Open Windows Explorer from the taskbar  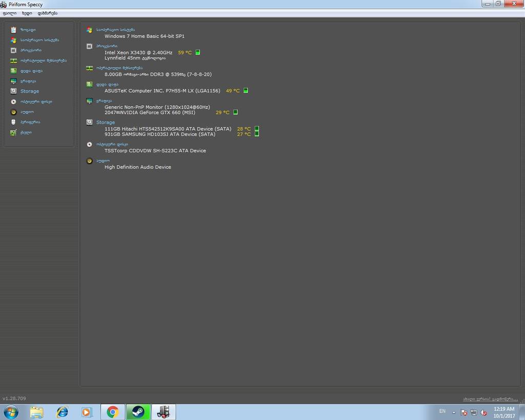(36, 412)
